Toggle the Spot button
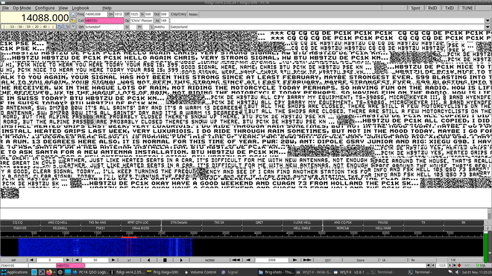The image size is (492, 276). point(416,8)
